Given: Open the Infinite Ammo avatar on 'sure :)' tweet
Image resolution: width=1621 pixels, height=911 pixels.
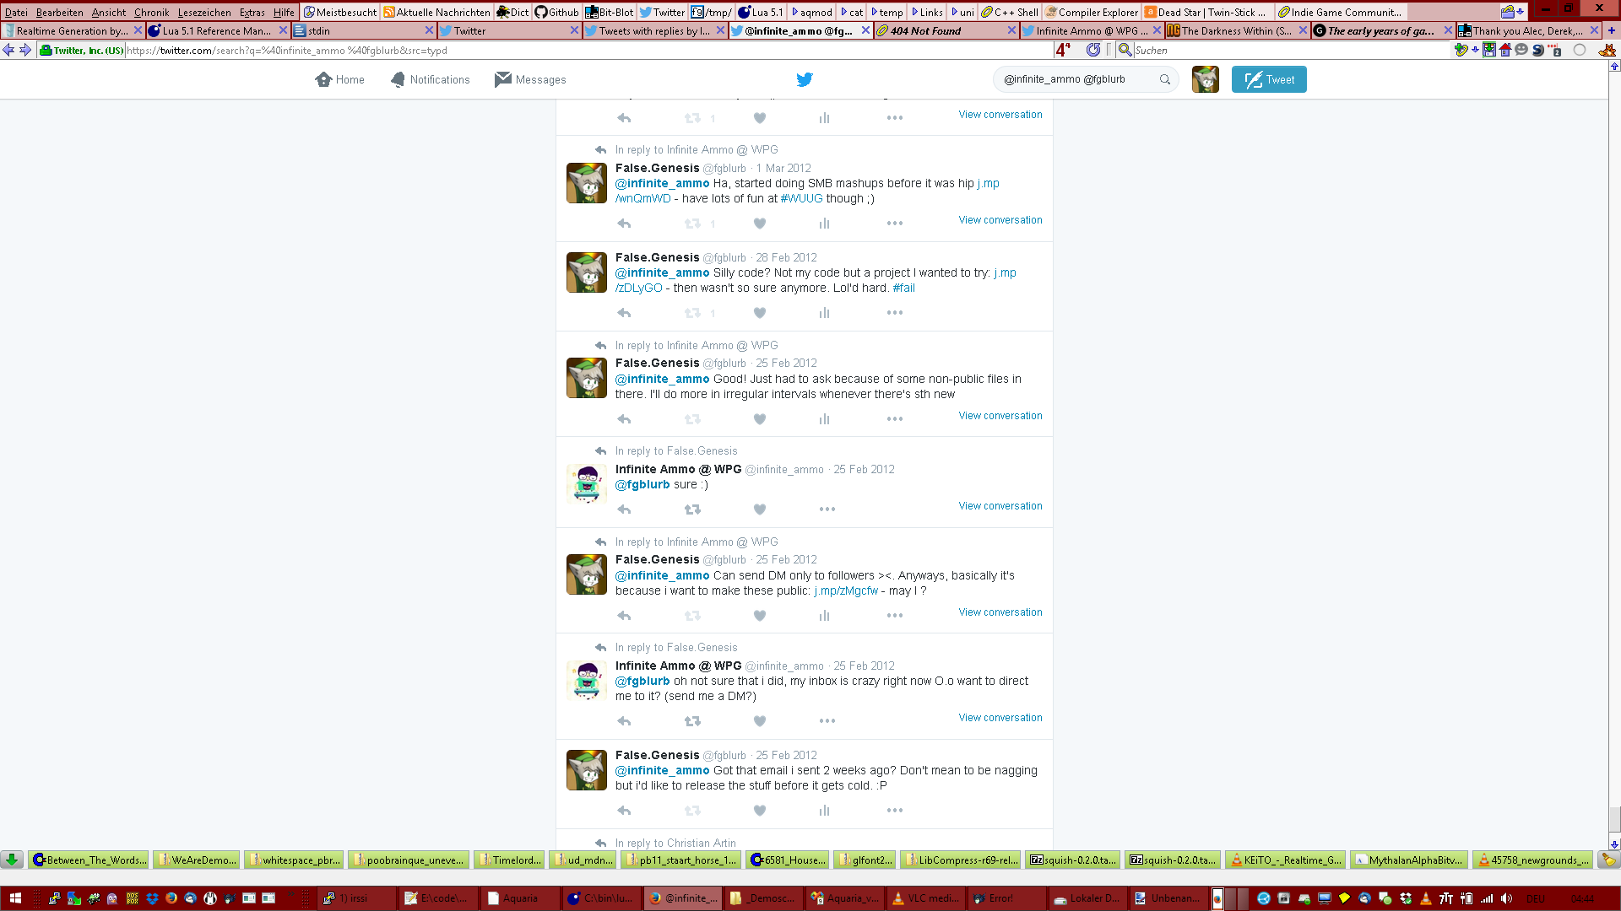Looking at the screenshot, I should (587, 484).
